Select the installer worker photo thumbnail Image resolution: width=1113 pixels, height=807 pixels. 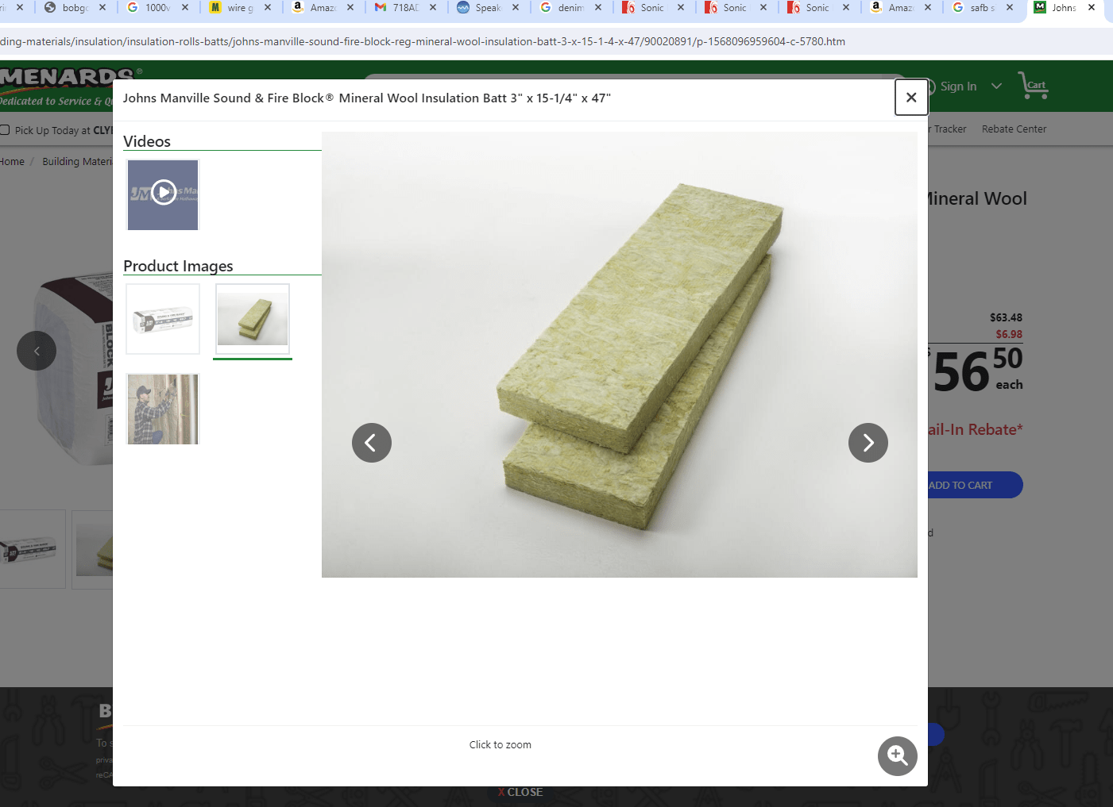tap(163, 409)
